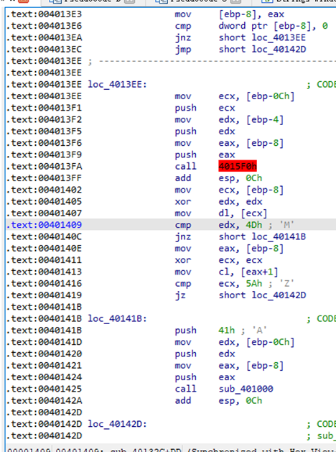Click the 'xor ecx, ecx' instruction
Viewport: 336px width, 452px height.
point(218,260)
